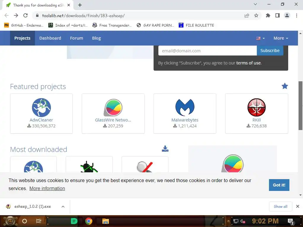Click the AdwCleaner featured icon
The height and width of the screenshot is (227, 303).
(x=41, y=108)
